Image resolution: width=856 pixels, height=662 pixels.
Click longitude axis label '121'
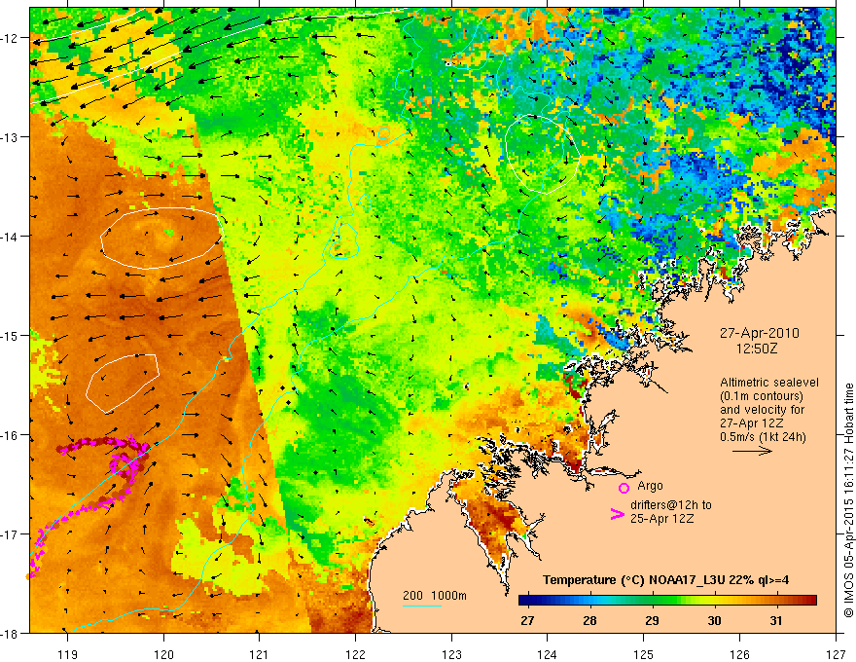point(260,654)
